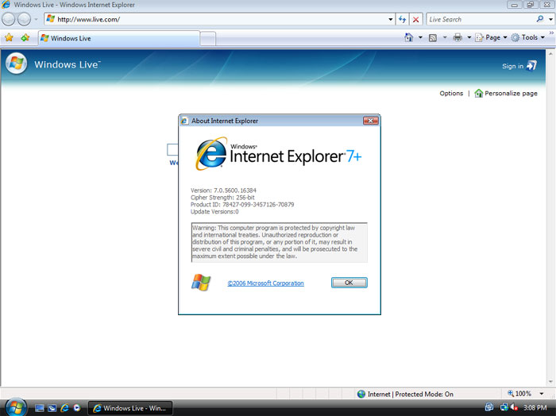Click the Sign in link
This screenshot has height=416, width=556.
point(519,66)
